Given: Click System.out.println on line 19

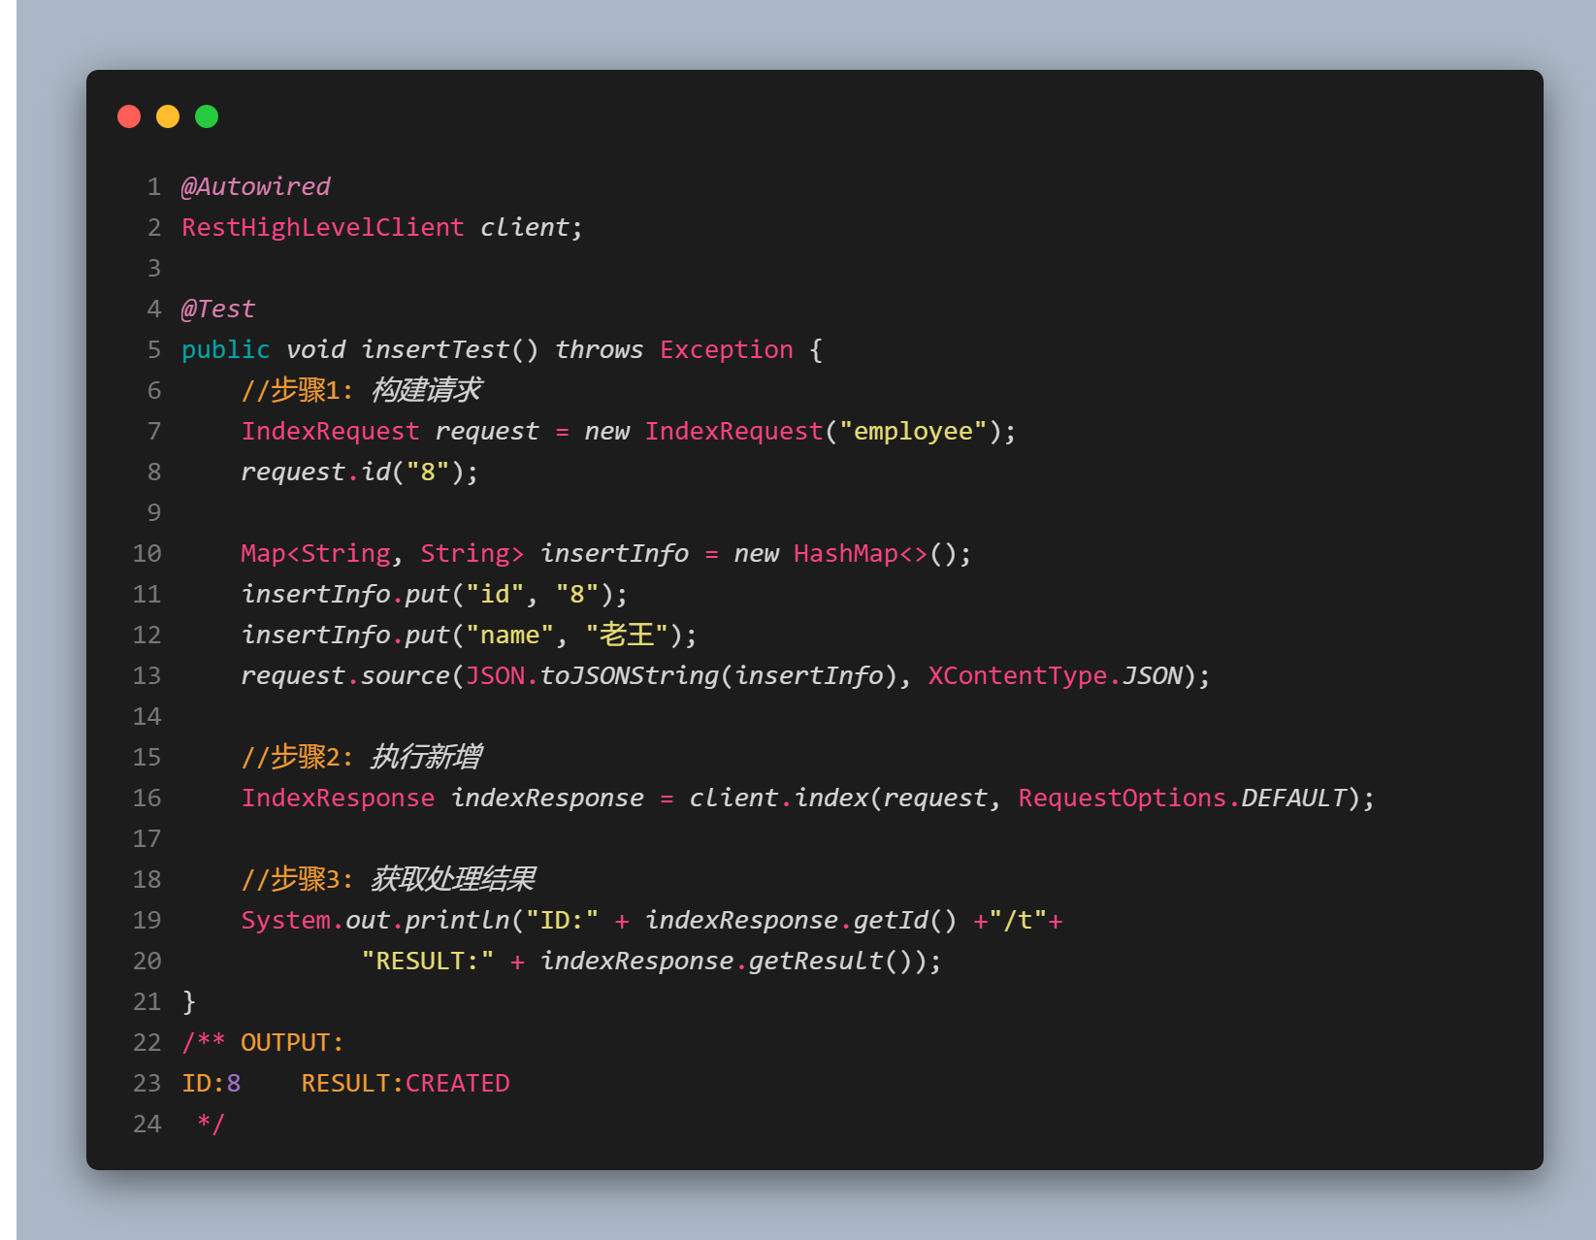Looking at the screenshot, I should [375, 920].
